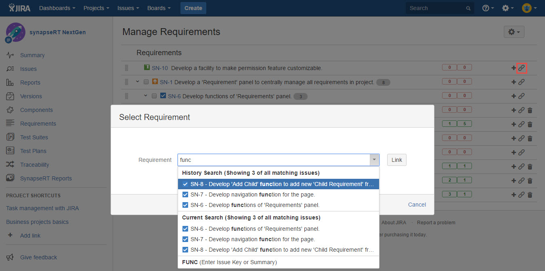
Task: Open Test Suites in sidebar
Action: (34, 137)
